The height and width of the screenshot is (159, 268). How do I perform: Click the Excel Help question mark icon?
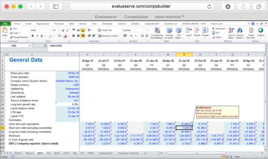[253, 24]
